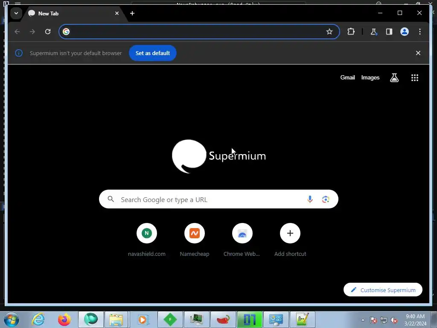Open the Control Panel taskbar icon
The height and width of the screenshot is (328, 437).
(276, 319)
